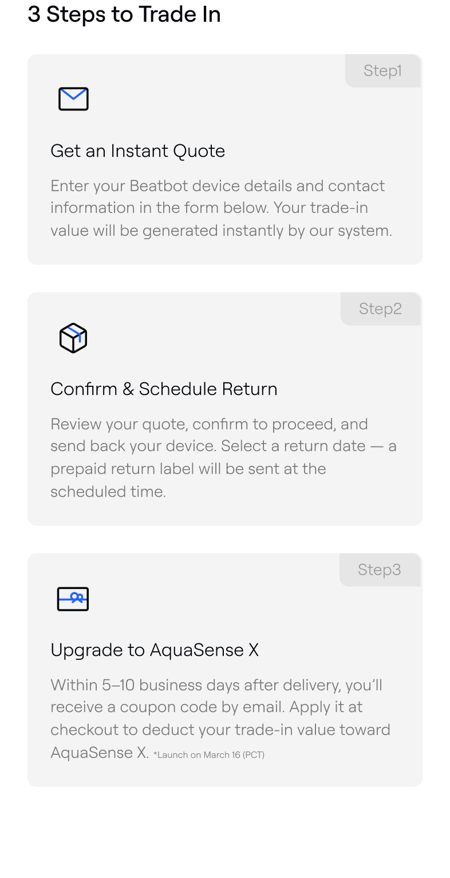Select the Step3 badge label
The width and height of the screenshot is (450, 878).
(379, 570)
